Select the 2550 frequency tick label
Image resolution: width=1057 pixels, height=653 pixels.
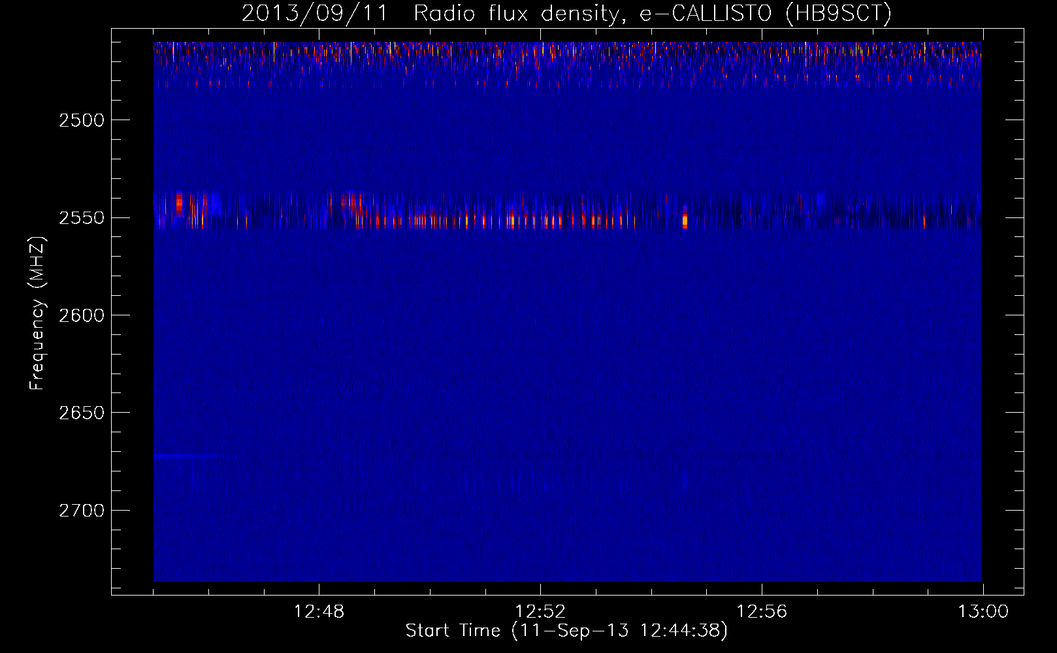pos(82,217)
